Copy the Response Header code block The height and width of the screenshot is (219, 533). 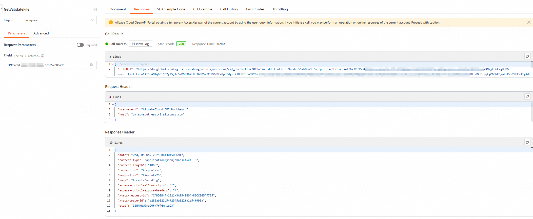[x=527, y=142]
